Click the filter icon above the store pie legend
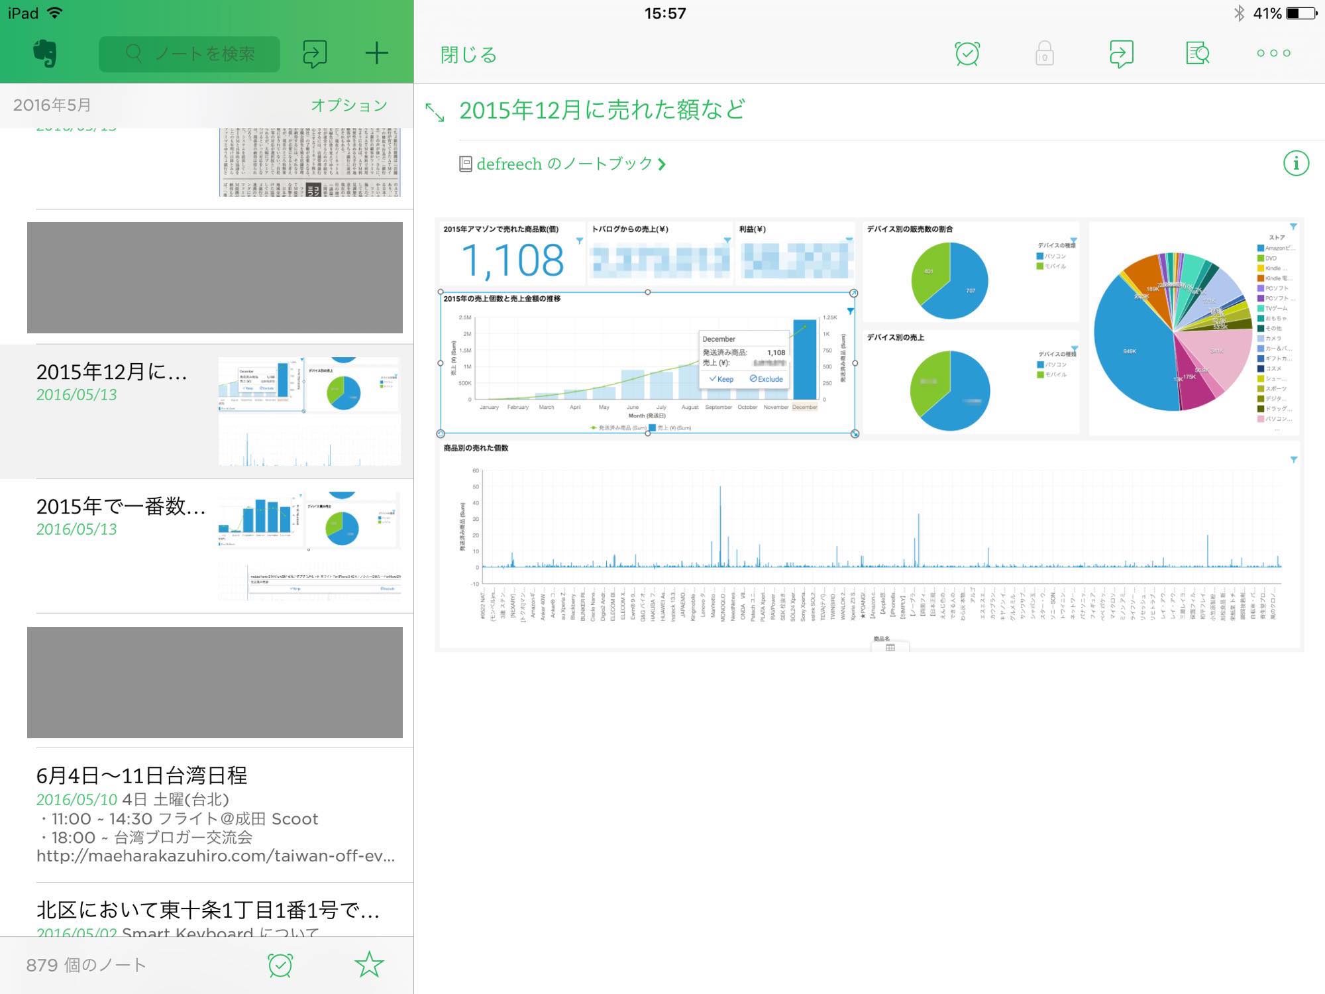Image resolution: width=1325 pixels, height=994 pixels. pyautogui.click(x=1293, y=227)
